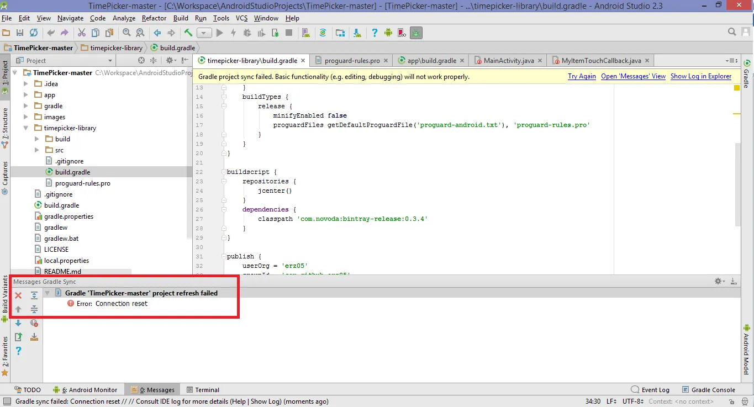Click the Save All toolbar icon

point(20,33)
